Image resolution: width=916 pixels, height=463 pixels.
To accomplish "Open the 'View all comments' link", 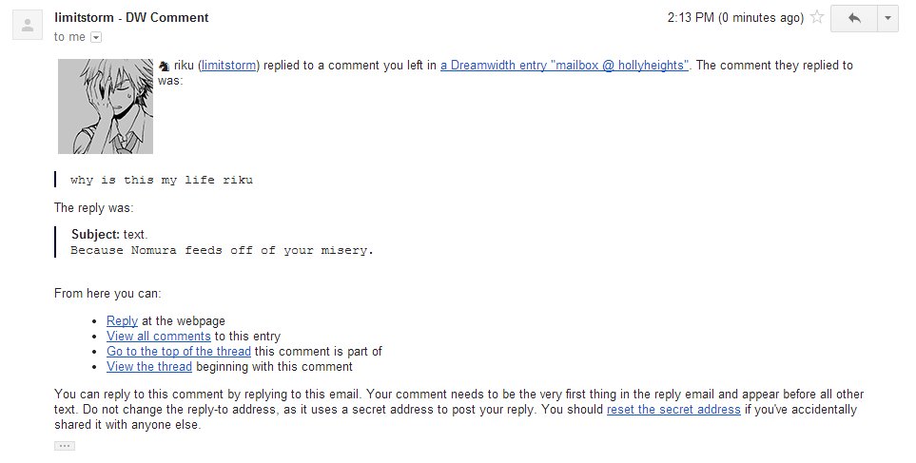I will point(158,336).
